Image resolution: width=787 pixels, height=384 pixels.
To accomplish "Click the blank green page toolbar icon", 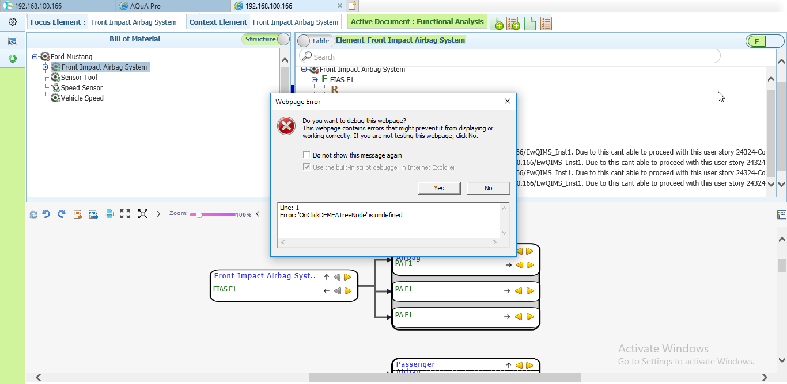I will point(530,24).
